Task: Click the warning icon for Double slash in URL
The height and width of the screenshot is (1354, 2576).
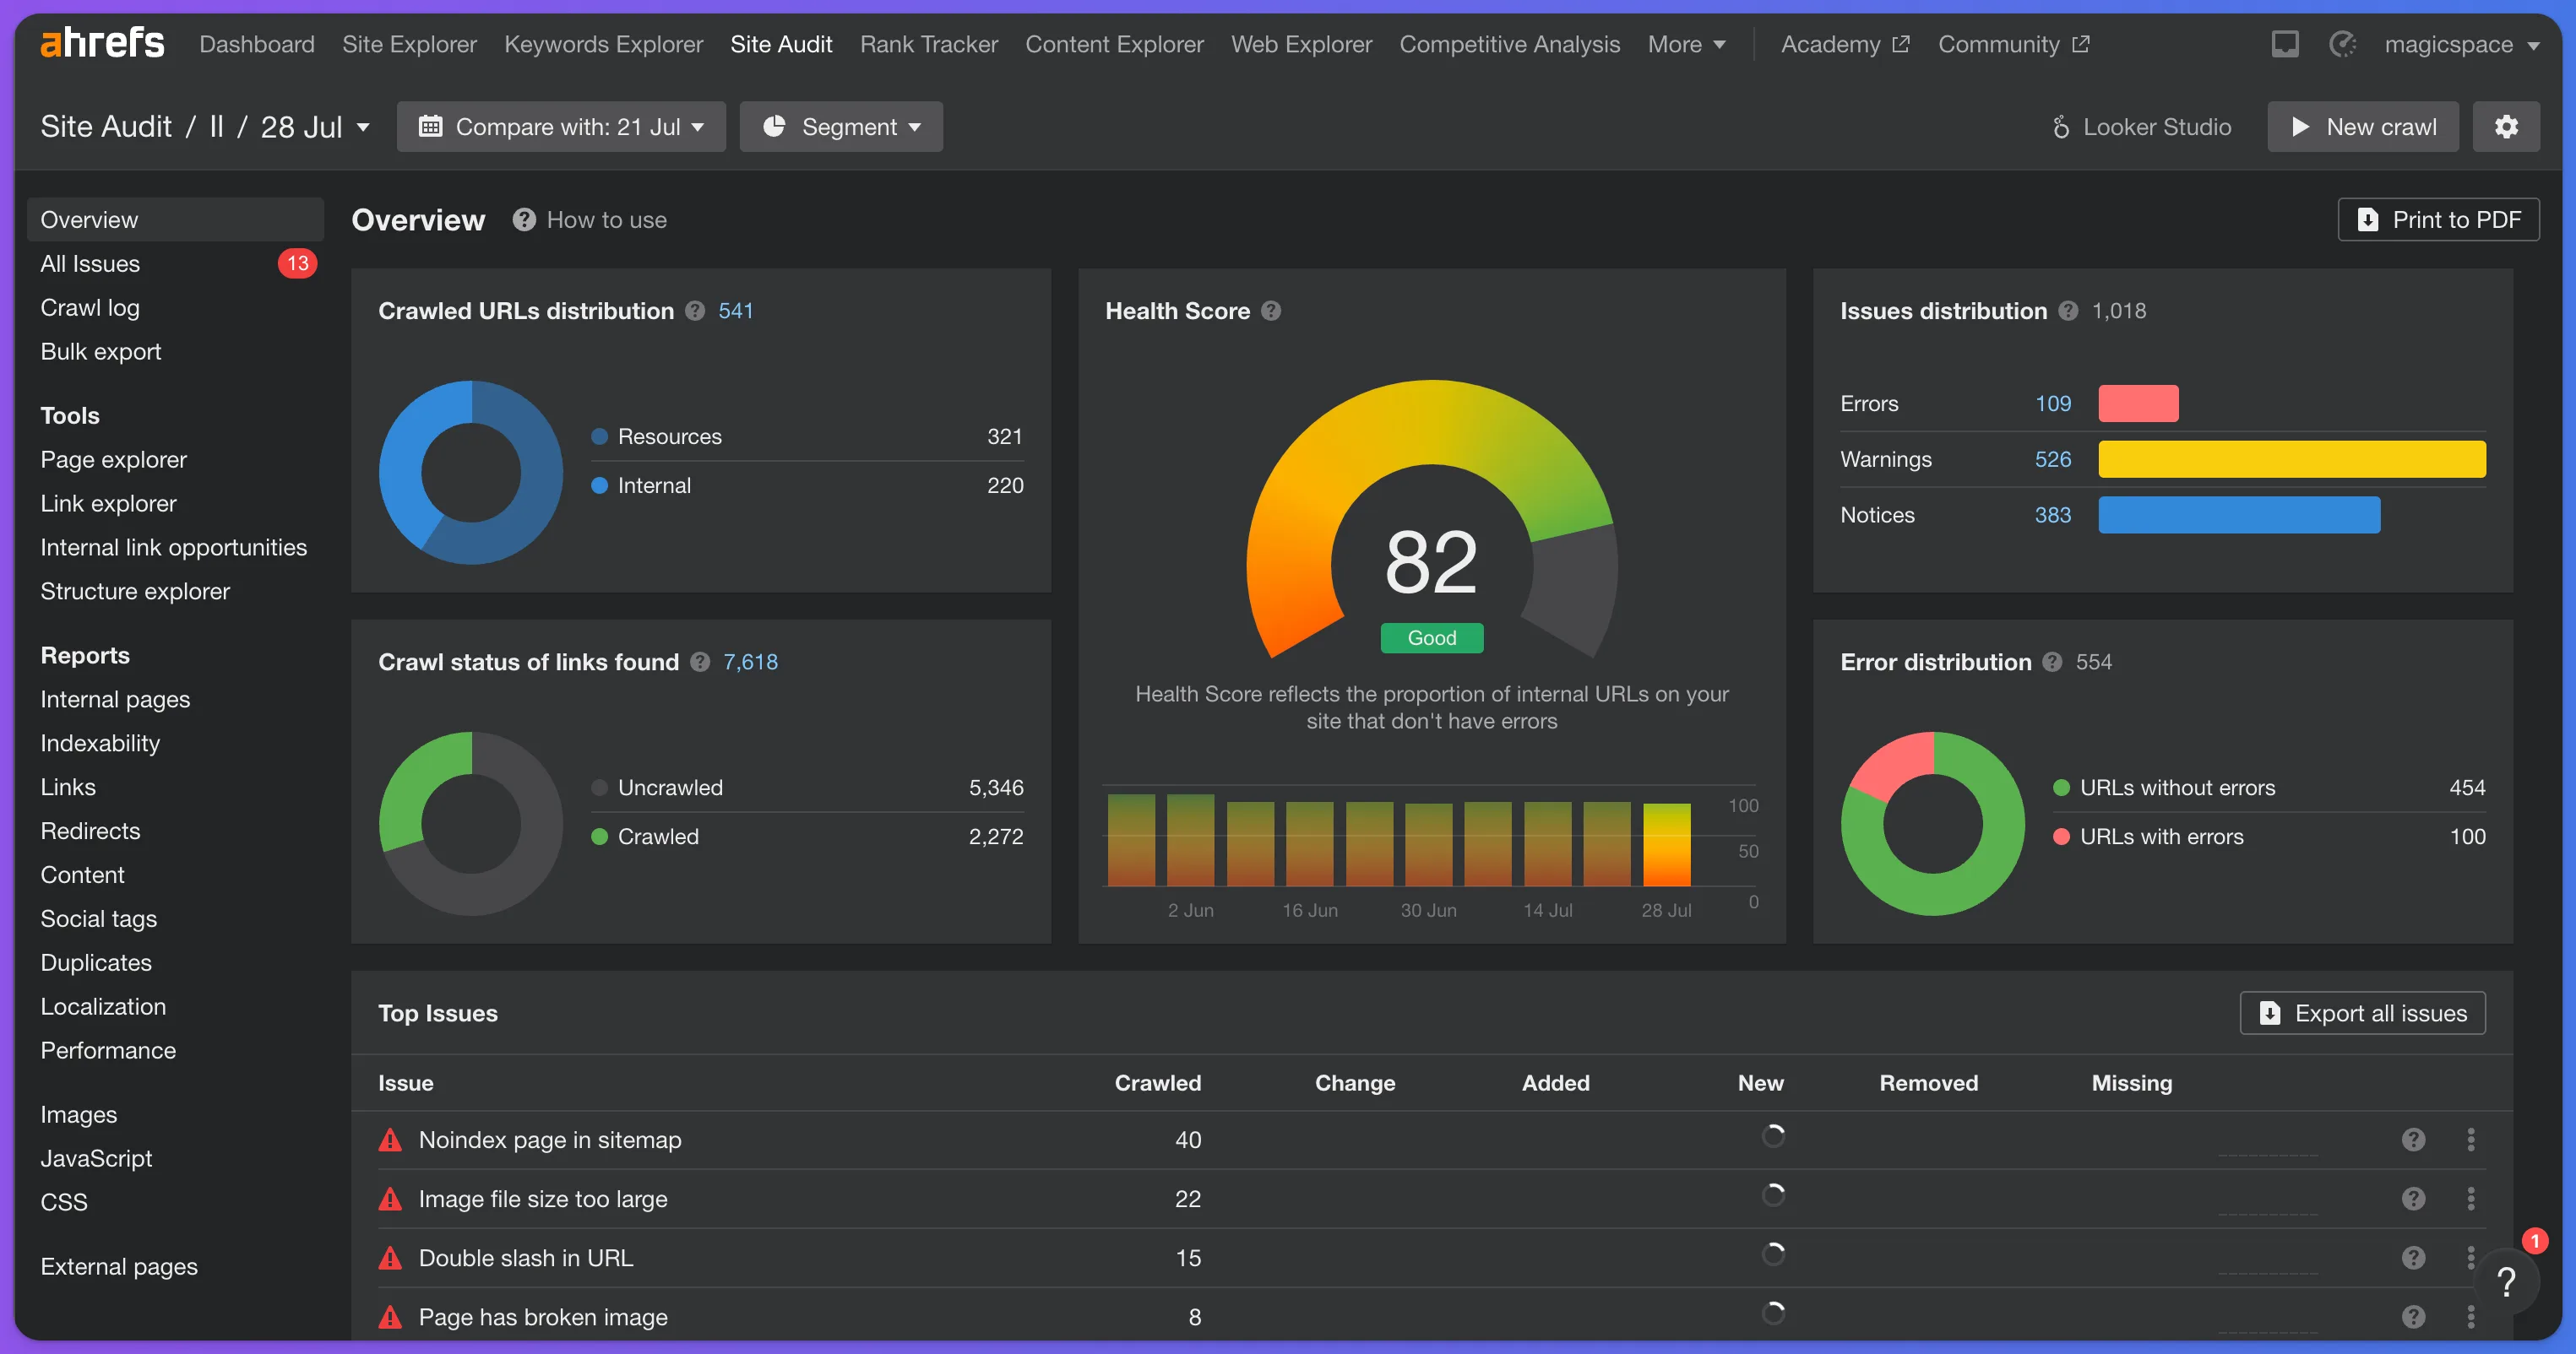Action: [x=390, y=1257]
